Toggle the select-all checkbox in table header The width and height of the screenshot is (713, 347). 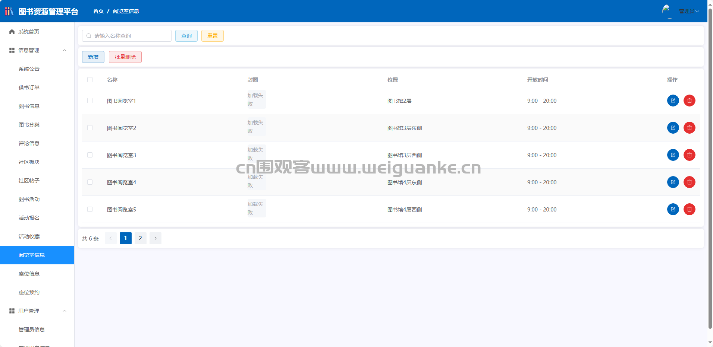click(x=90, y=80)
